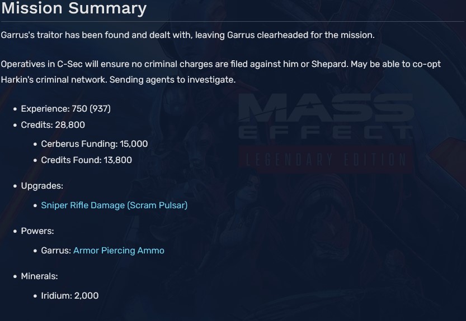The height and width of the screenshot is (321, 466).
Task: Click the Iridium: 2,000 entry
Action: pyautogui.click(x=69, y=295)
